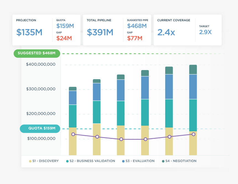Screen dimensions: 238x184
Task: Select the 2.4x current coverage value
Action: (166, 32)
